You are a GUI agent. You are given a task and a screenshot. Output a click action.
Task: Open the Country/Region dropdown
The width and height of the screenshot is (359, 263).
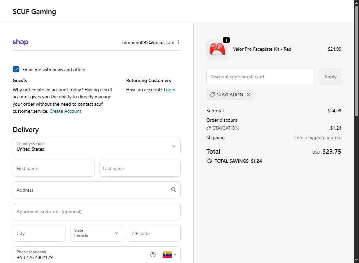[x=97, y=146]
